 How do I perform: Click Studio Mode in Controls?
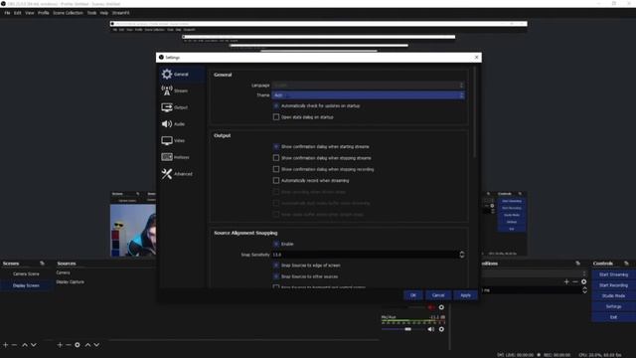(613, 296)
